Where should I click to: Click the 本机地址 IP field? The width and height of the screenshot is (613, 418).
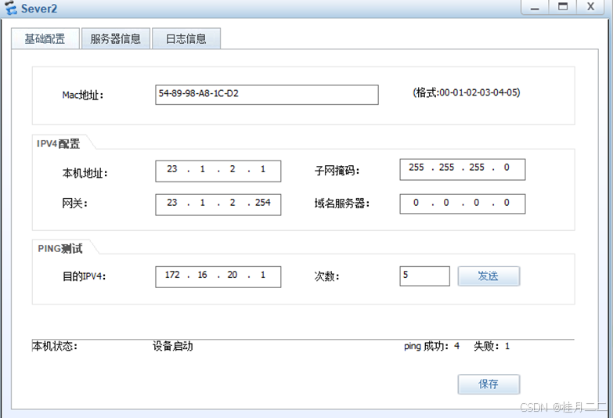(218, 171)
